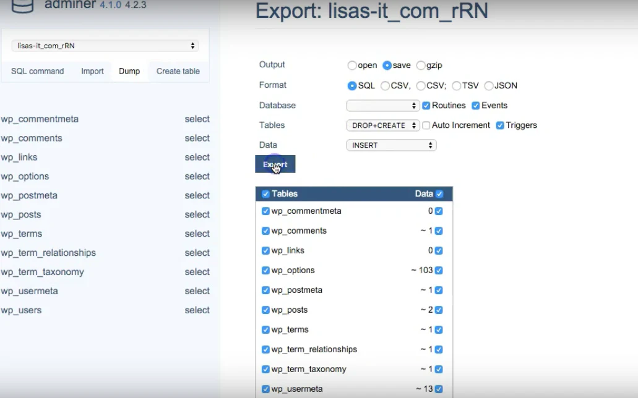Uncheck the wp_term_relationships data checkbox
638x398 pixels.
[439, 350]
